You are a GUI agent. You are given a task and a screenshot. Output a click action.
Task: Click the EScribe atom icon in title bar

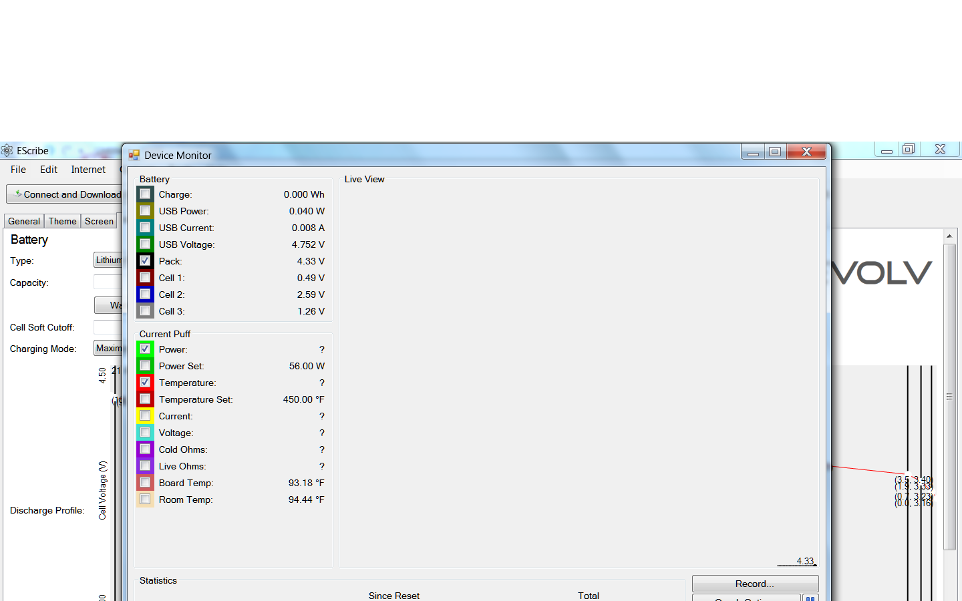7,150
